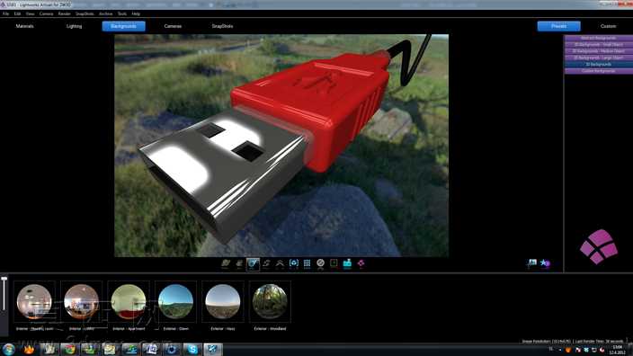Open the Archive menu
This screenshot has width=633, height=356.
[x=106, y=13]
